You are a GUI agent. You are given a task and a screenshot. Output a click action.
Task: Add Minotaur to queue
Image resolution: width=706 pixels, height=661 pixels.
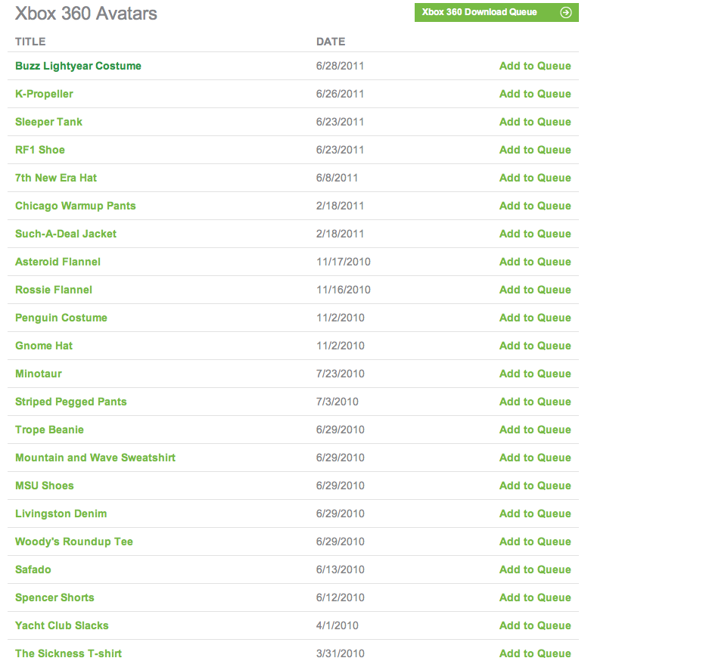(535, 374)
